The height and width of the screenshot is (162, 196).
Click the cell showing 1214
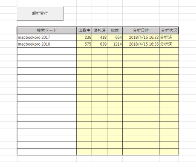[x=115, y=44]
